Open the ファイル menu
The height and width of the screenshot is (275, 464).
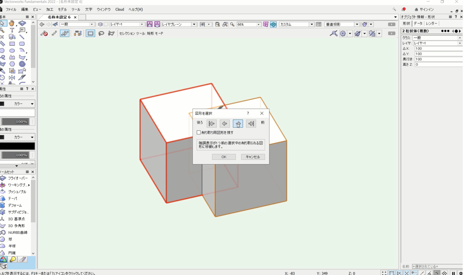(11, 9)
